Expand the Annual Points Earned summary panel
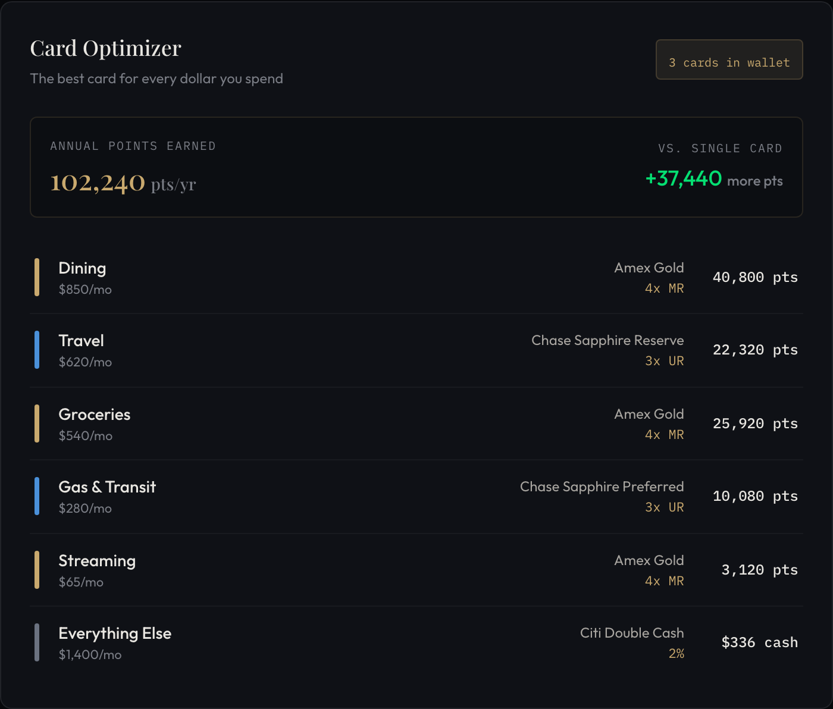 pyautogui.click(x=416, y=167)
